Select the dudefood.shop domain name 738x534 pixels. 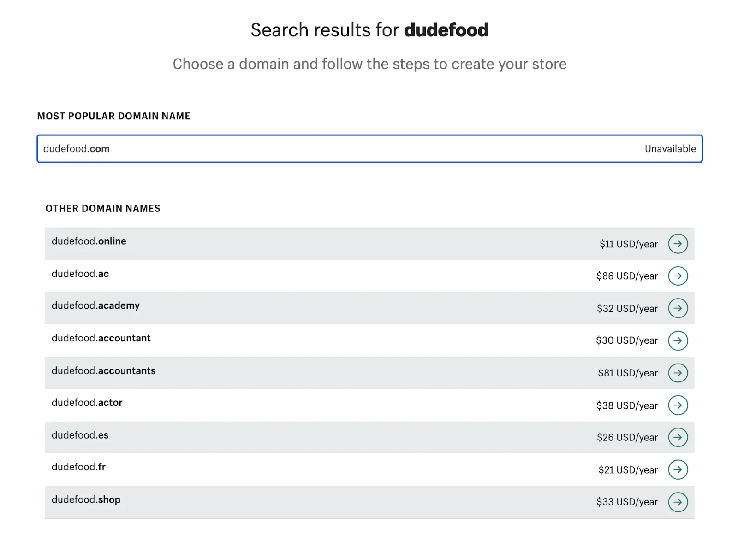click(x=86, y=499)
